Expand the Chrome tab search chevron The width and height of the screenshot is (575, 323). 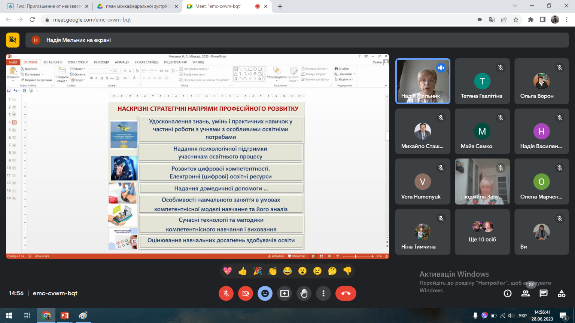coord(515,6)
